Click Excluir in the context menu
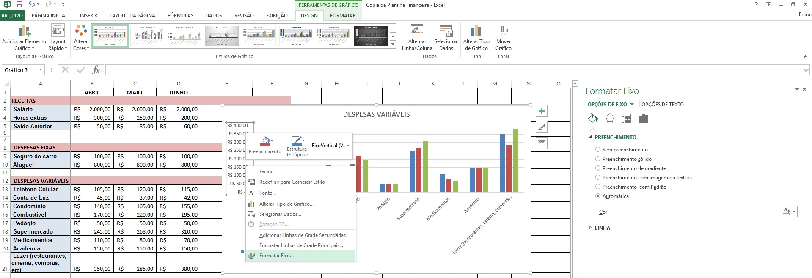The height and width of the screenshot is (278, 812). click(x=267, y=172)
